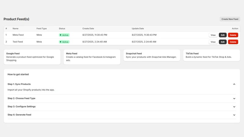Click Active status badge of Test Feed row

[x=64, y=42]
